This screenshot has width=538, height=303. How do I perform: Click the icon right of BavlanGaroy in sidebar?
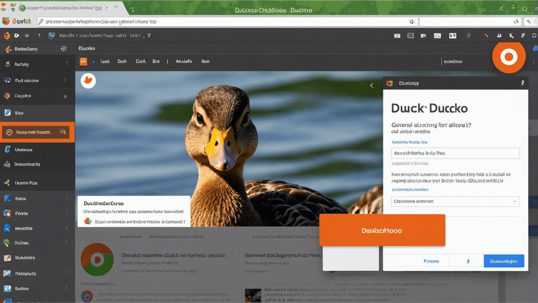[64, 49]
